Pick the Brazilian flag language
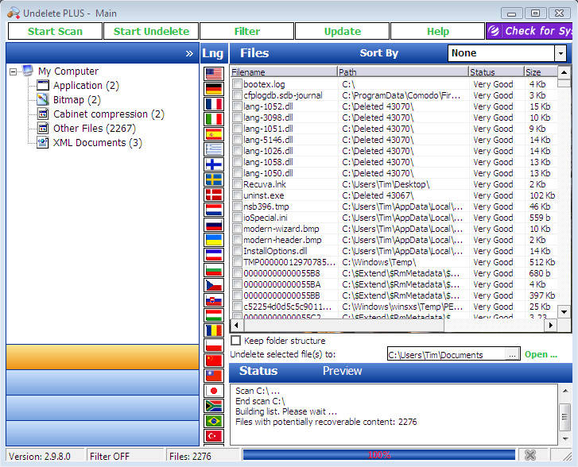 (x=213, y=421)
